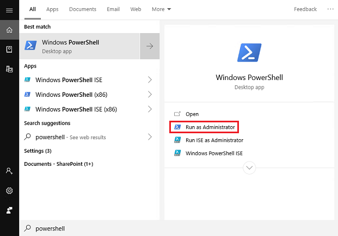Open powershell web results suggestion
338x236 pixels.
[71, 138]
